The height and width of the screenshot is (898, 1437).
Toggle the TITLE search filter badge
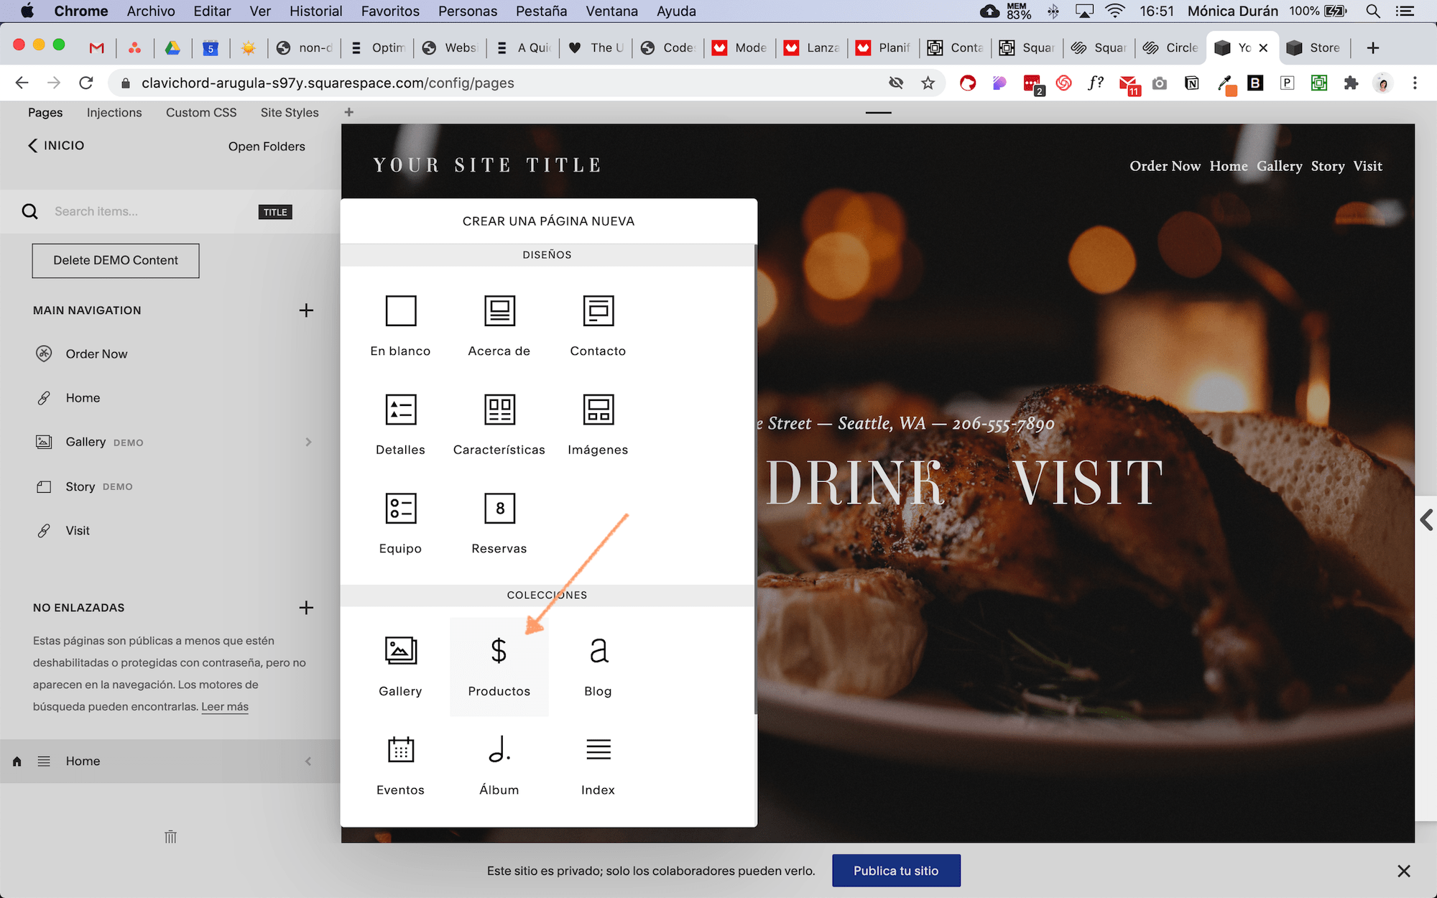tap(275, 212)
